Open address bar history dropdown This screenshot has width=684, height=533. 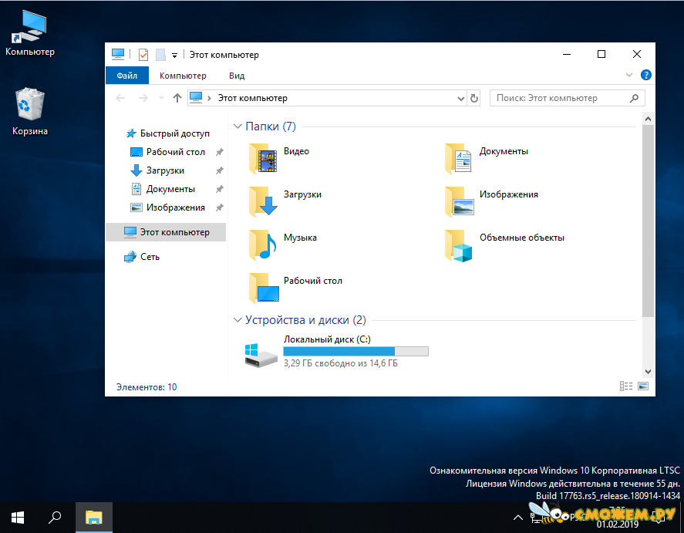460,99
